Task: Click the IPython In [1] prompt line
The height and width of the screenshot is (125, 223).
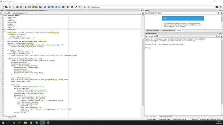Action: click(148, 48)
